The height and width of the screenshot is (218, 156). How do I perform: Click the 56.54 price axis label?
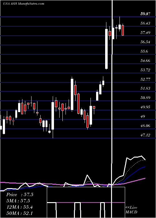point(145,42)
